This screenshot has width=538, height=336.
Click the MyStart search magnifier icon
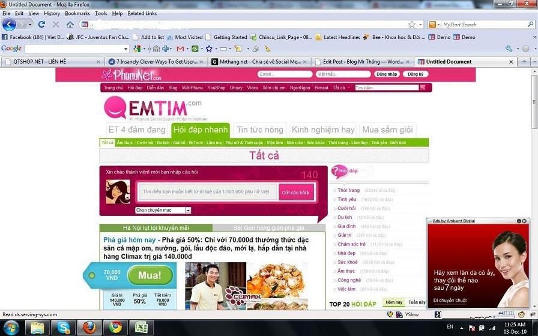[530, 25]
